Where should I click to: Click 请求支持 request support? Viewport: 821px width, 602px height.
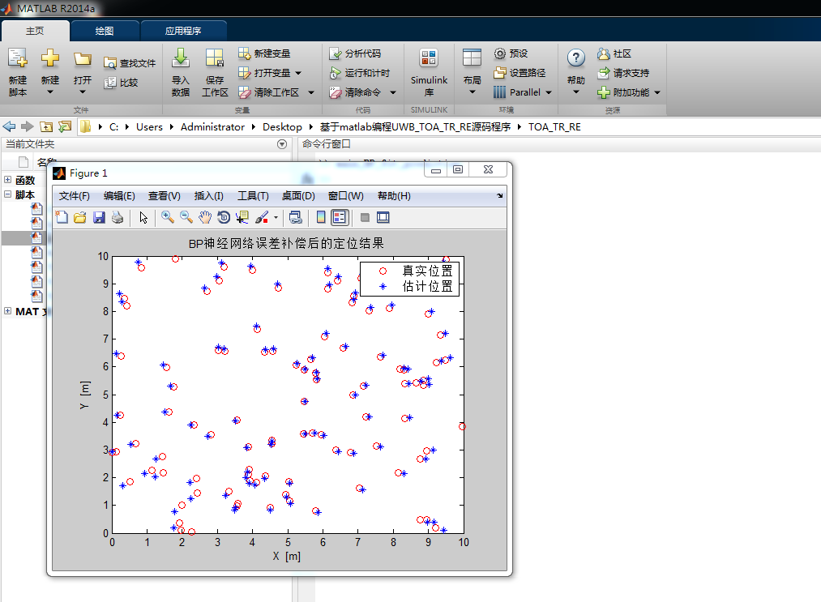[623, 73]
